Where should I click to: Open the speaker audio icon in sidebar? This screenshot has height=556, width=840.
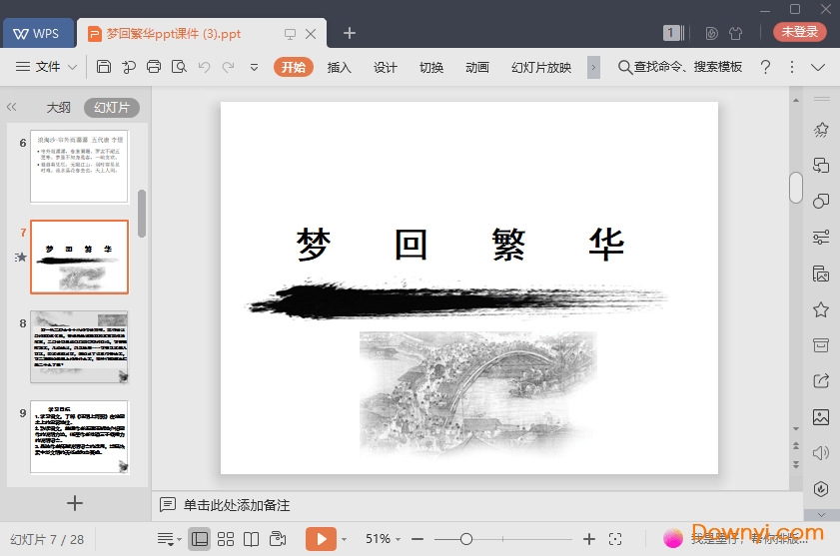[821, 452]
